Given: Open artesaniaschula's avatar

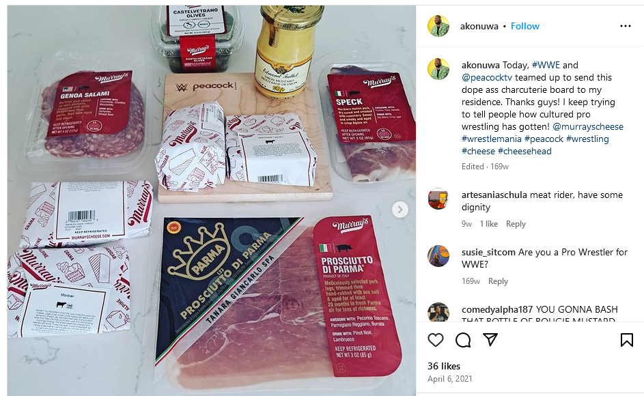Looking at the screenshot, I should 438,199.
